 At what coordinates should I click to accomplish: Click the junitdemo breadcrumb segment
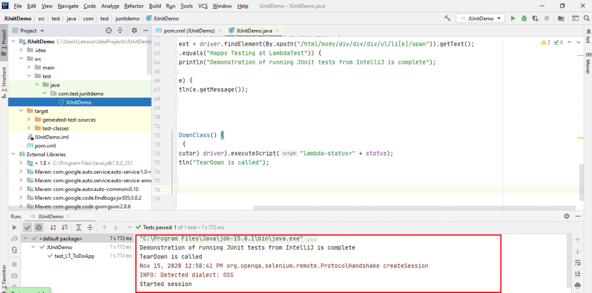[126, 18]
